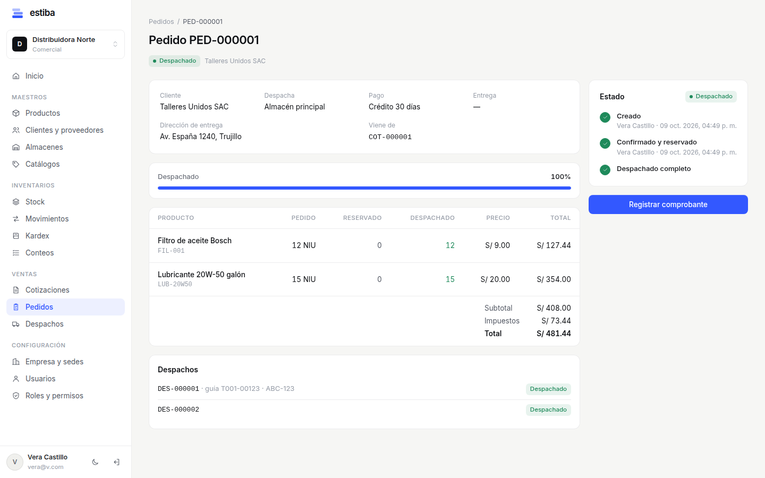
Task: Follow the Pedidos breadcrumb link
Action: pyautogui.click(x=161, y=22)
